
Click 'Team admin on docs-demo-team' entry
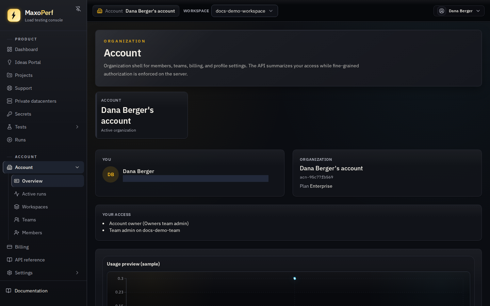[x=145, y=230]
